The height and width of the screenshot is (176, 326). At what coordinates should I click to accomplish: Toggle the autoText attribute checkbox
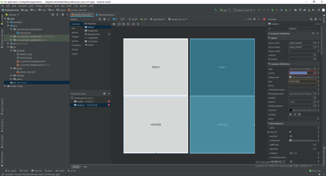[x=291, y=136]
